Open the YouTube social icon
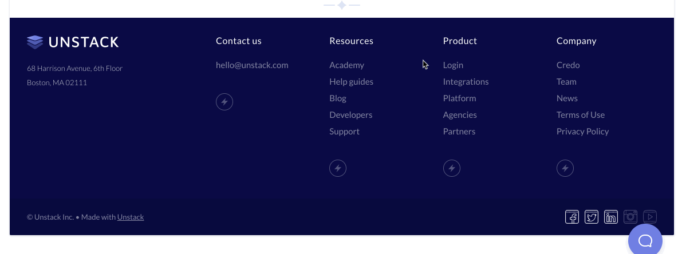The width and height of the screenshot is (678, 254). (650, 217)
